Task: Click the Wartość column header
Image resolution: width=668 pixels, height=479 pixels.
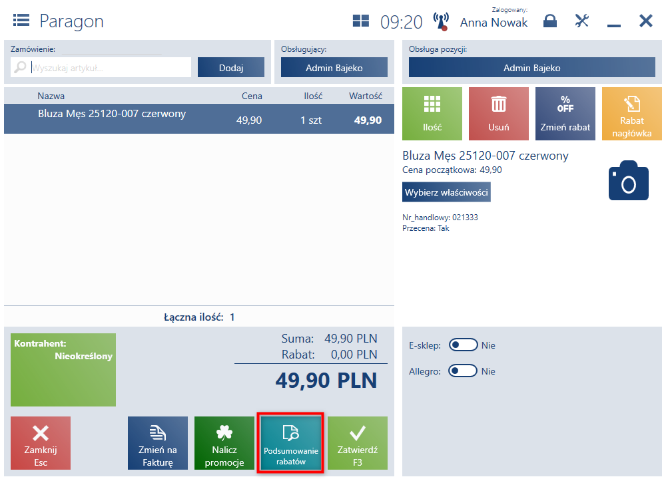Action: point(366,96)
